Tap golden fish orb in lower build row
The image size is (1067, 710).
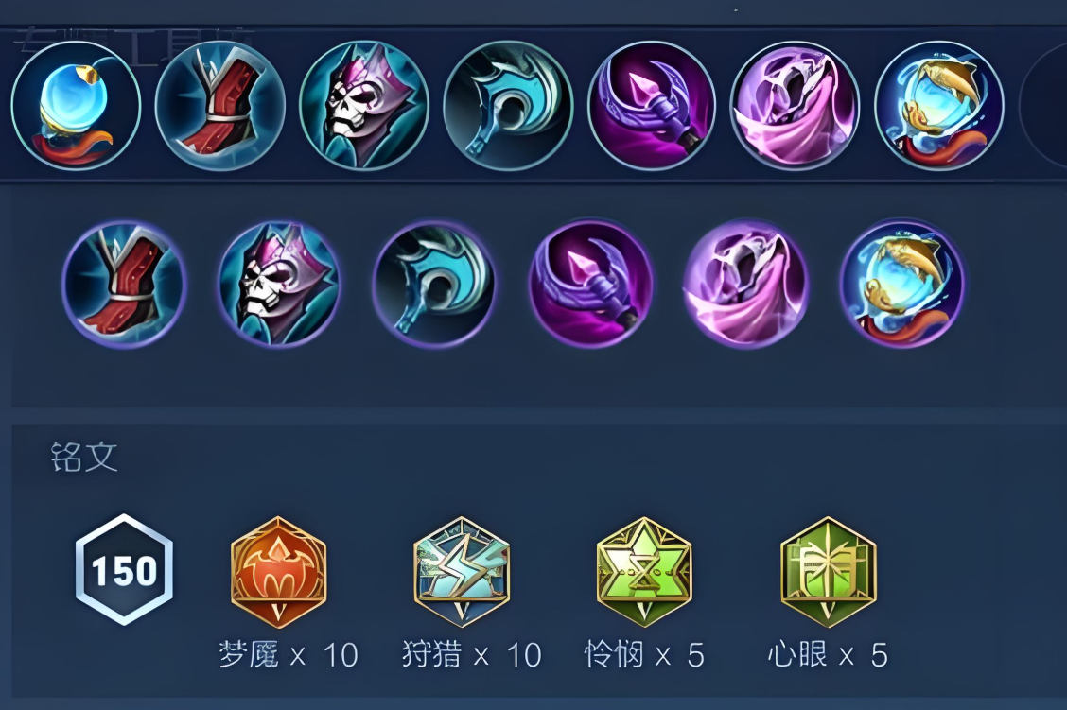click(902, 283)
